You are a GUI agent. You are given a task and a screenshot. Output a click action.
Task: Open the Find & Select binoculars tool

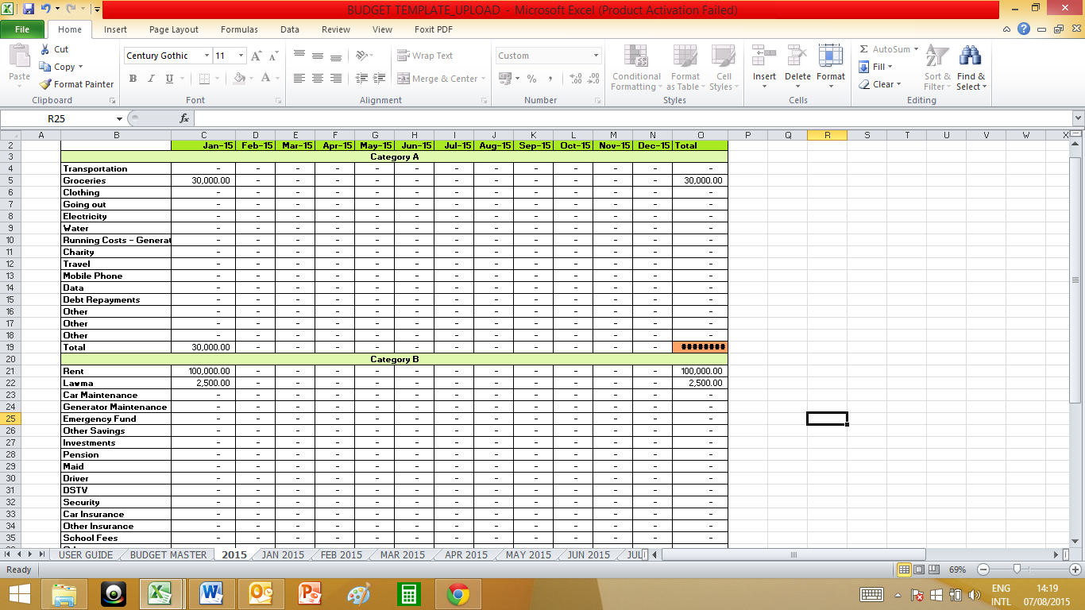pyautogui.click(x=970, y=57)
